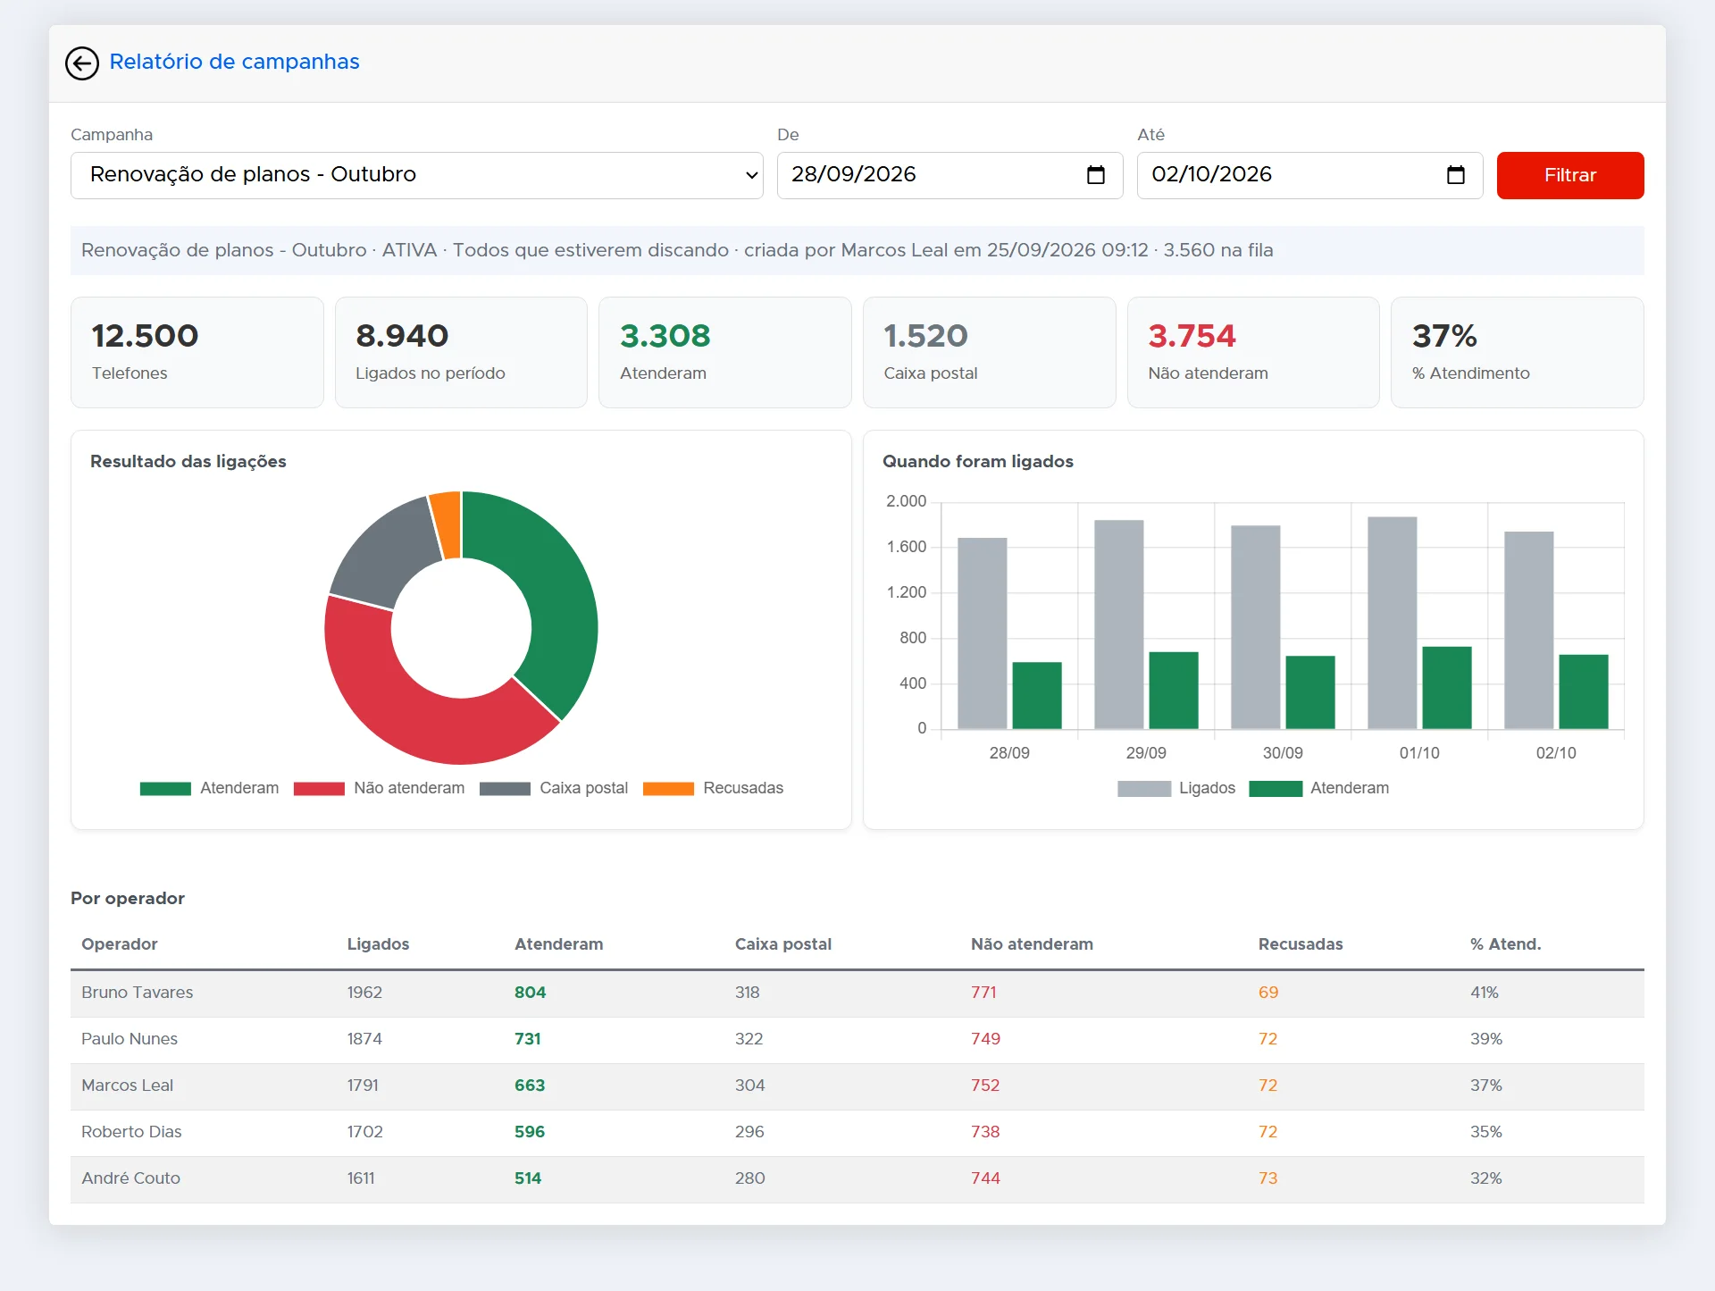Toggle Ligados legend in bar chart

point(1176,788)
